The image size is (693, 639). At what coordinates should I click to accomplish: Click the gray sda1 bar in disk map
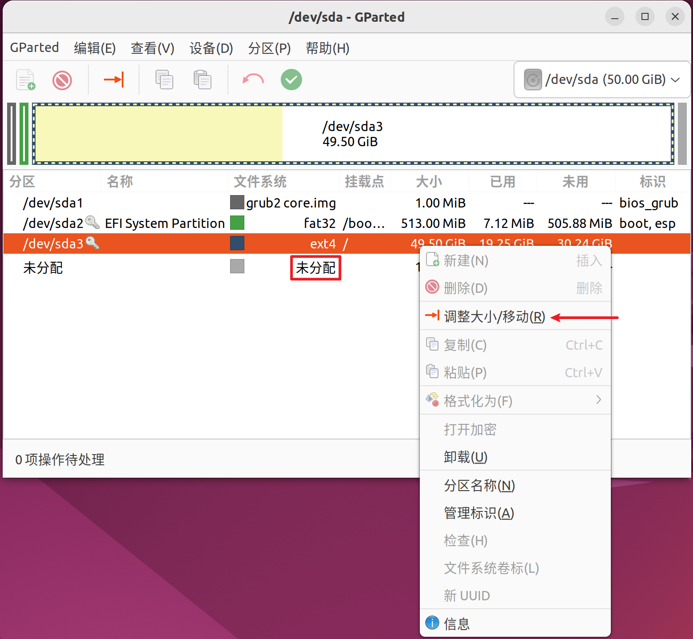[x=12, y=133]
